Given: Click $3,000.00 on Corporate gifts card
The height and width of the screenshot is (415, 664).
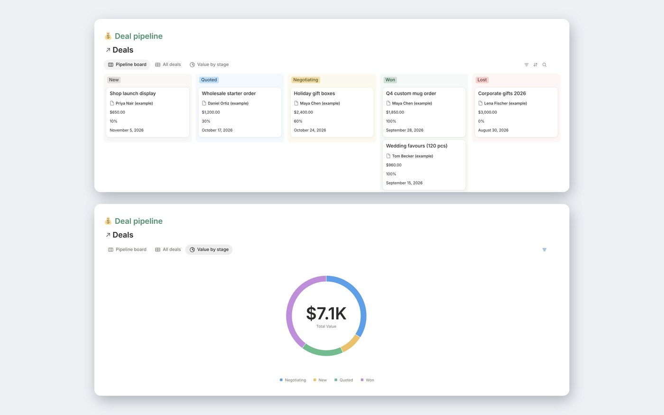Looking at the screenshot, I should pos(488,112).
